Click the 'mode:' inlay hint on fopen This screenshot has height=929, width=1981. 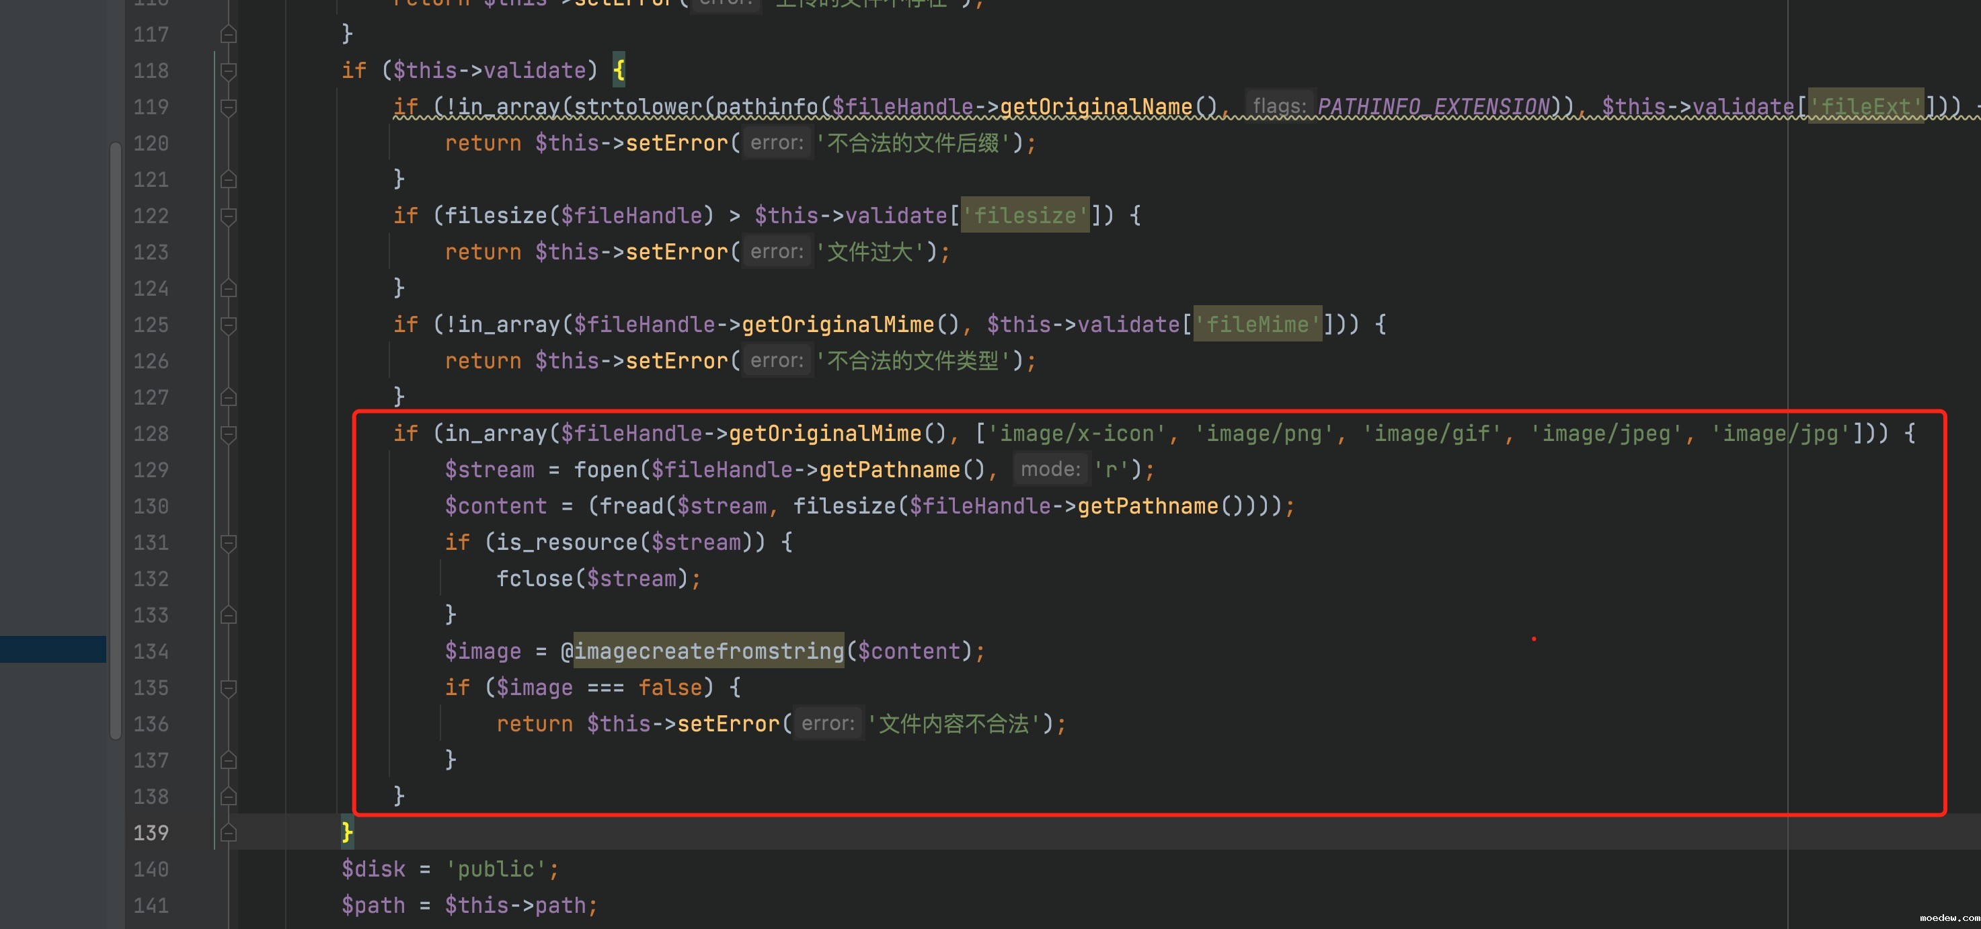(1050, 469)
